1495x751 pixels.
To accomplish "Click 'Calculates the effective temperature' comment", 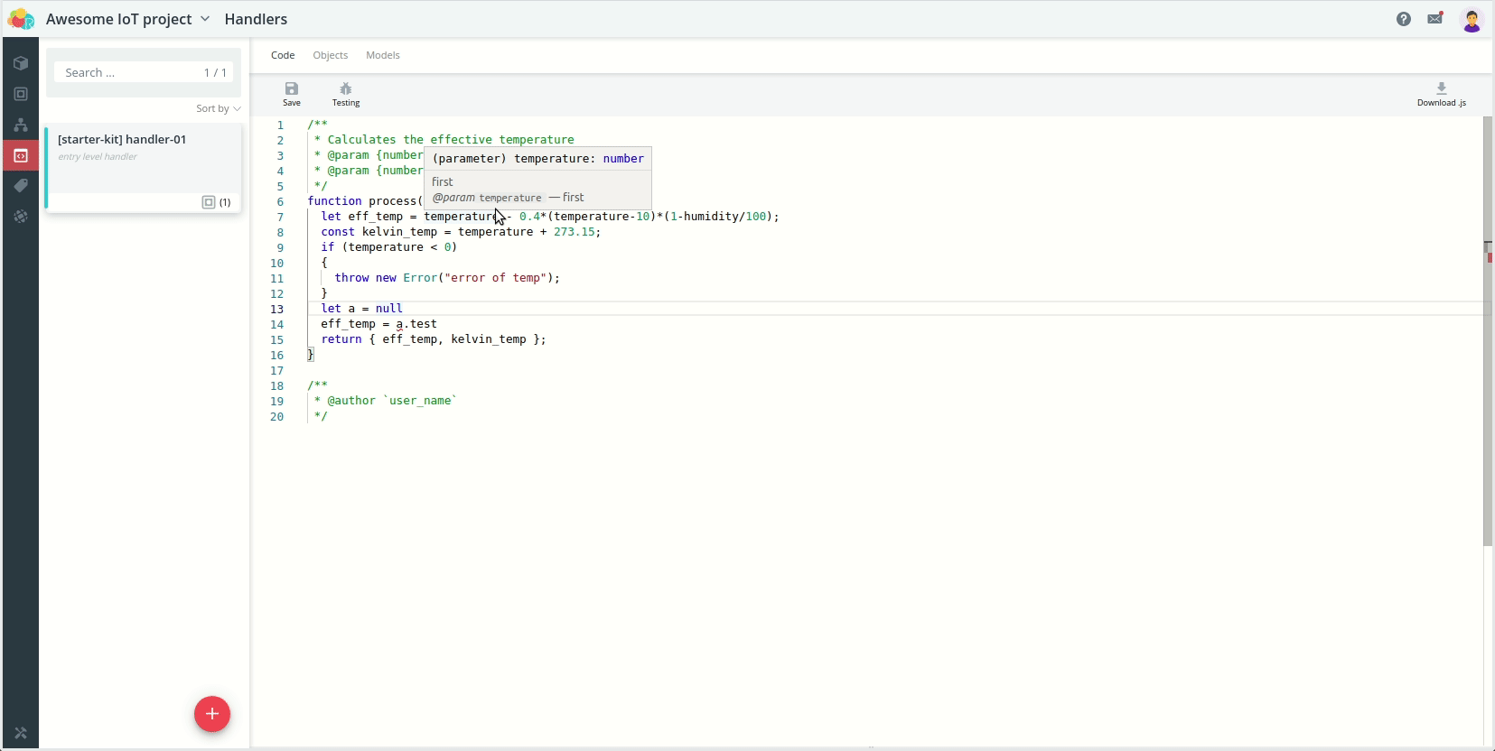I will [x=451, y=140].
